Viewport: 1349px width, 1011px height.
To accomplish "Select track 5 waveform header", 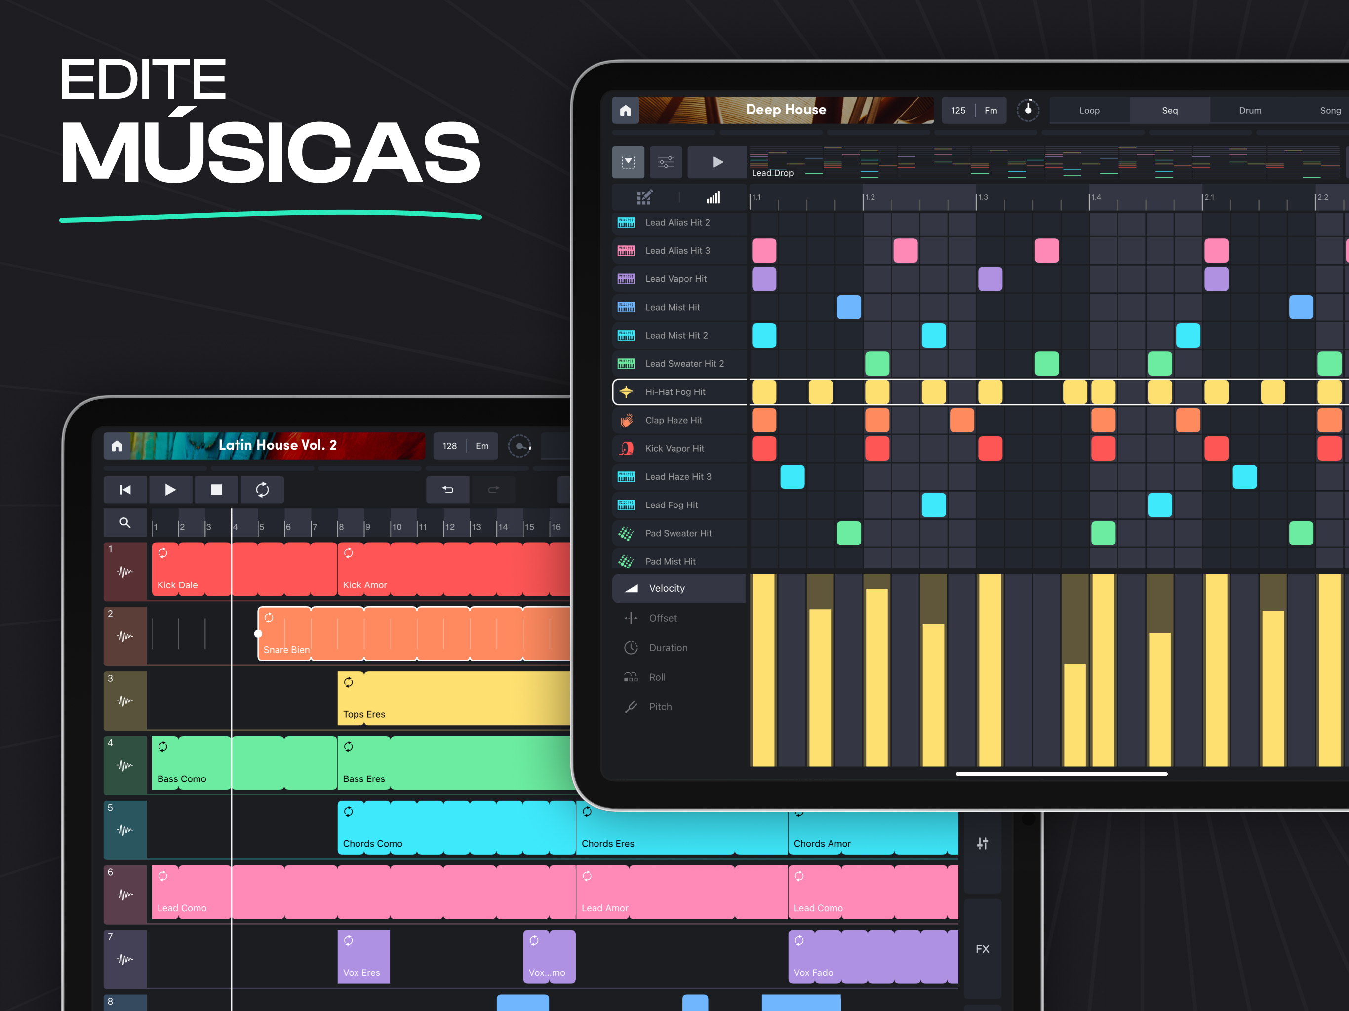I will tap(125, 830).
